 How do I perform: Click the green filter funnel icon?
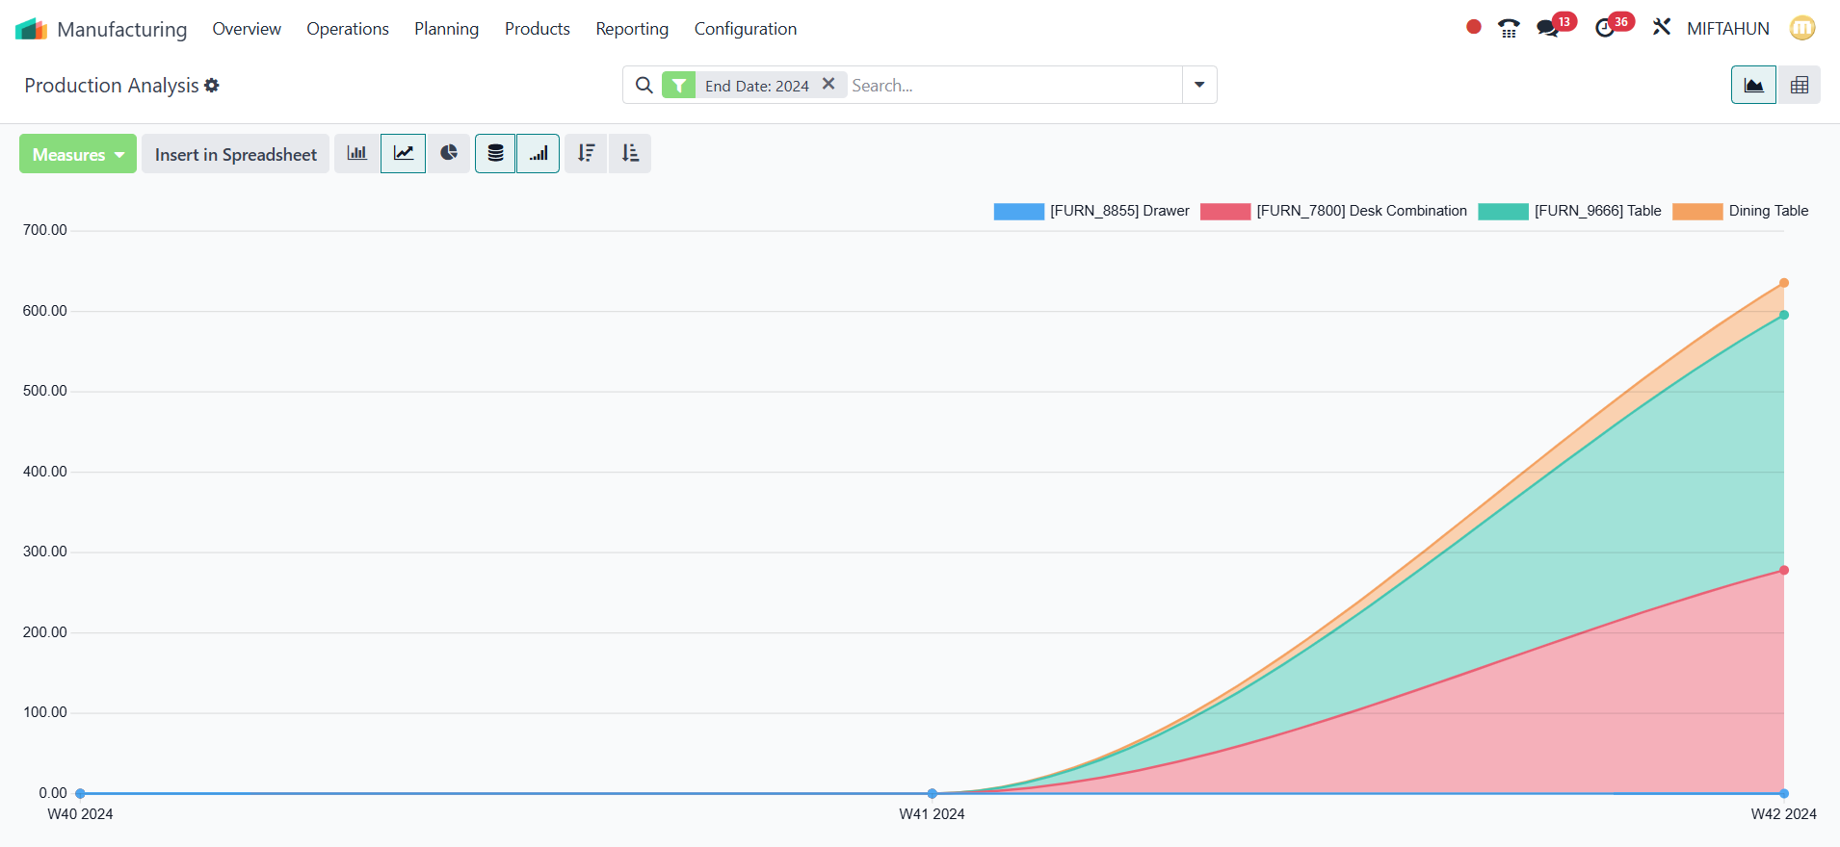pyautogui.click(x=679, y=86)
